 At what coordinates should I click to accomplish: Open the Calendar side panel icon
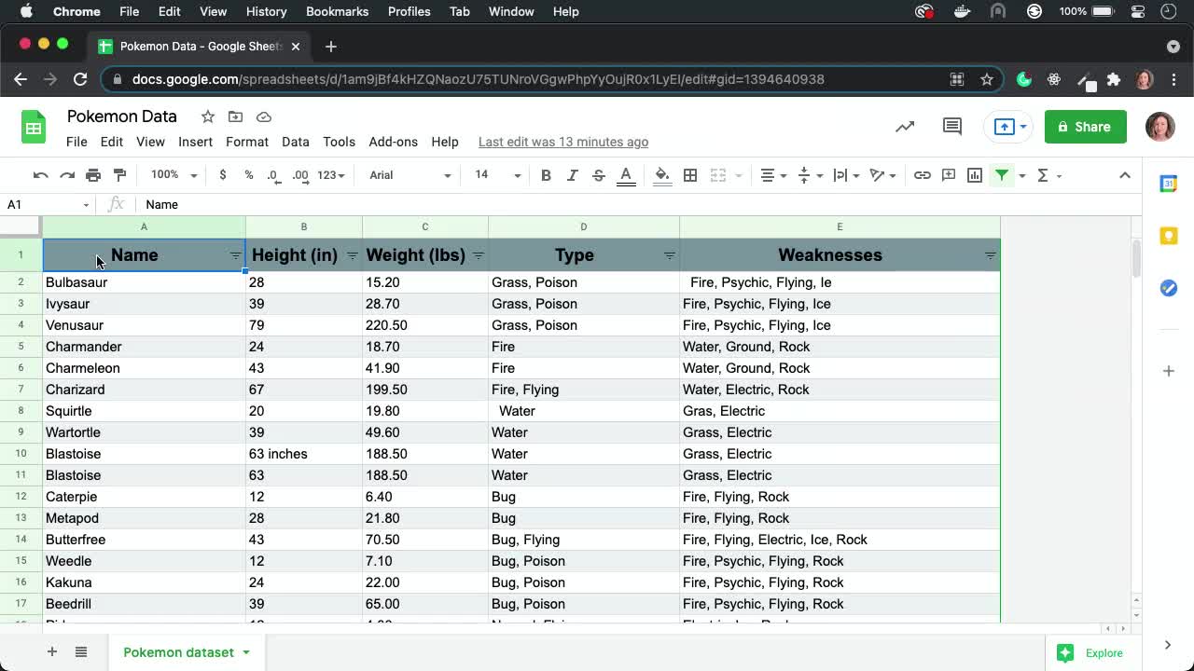coord(1168,184)
